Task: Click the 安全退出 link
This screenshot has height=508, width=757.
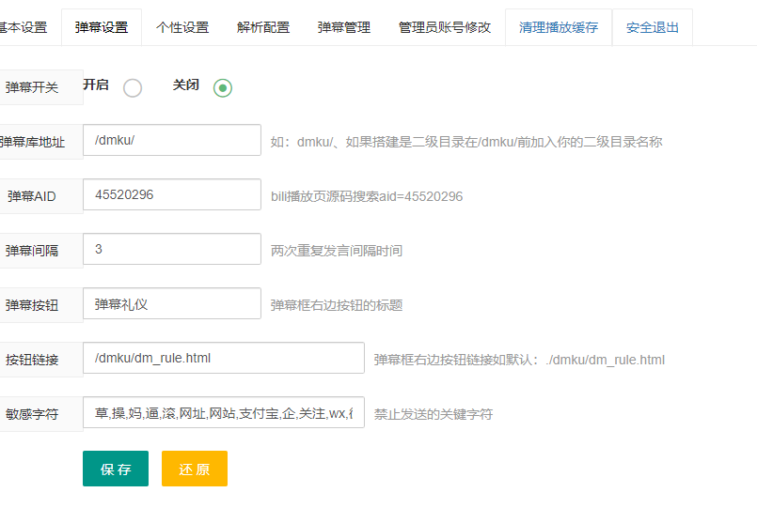Action: 653,27
